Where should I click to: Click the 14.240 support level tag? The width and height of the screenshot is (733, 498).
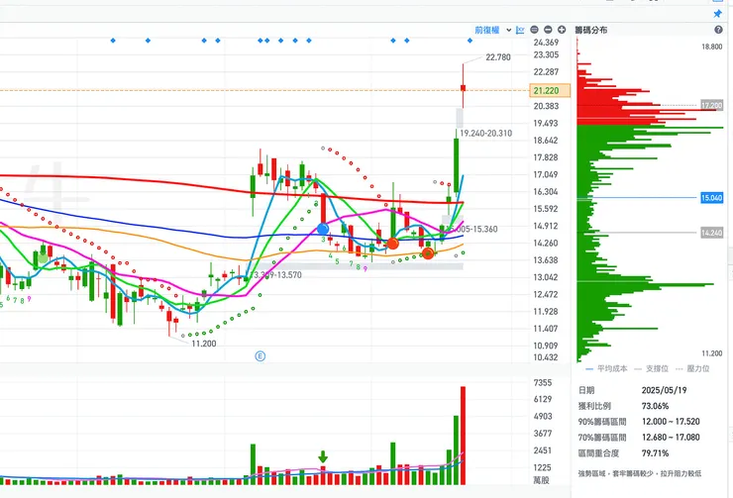[711, 233]
